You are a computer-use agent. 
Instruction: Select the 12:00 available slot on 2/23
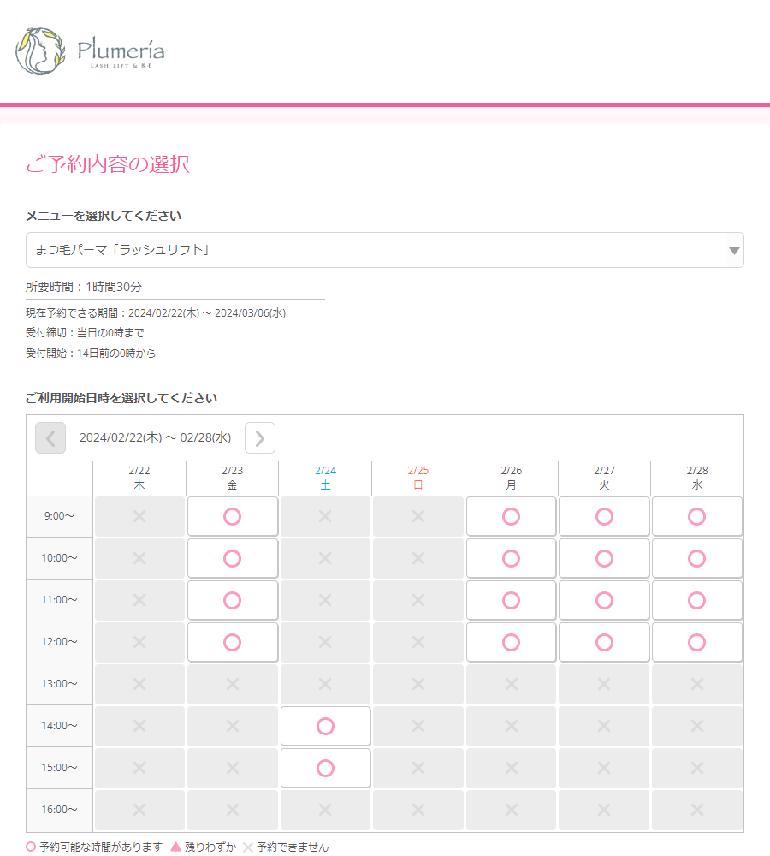coord(233,642)
